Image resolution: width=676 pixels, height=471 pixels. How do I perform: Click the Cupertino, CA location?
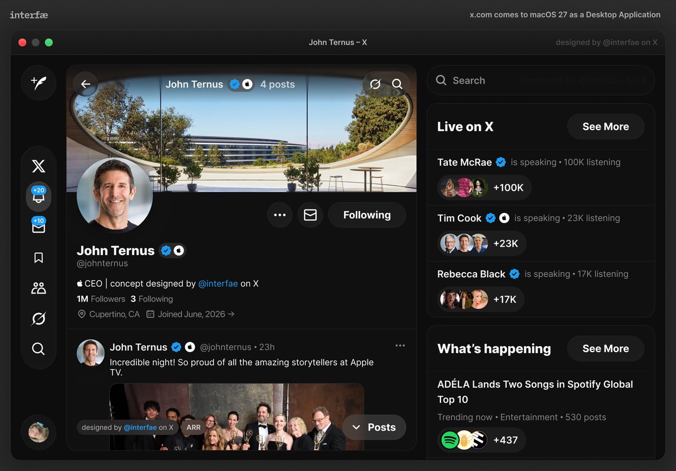(109, 314)
